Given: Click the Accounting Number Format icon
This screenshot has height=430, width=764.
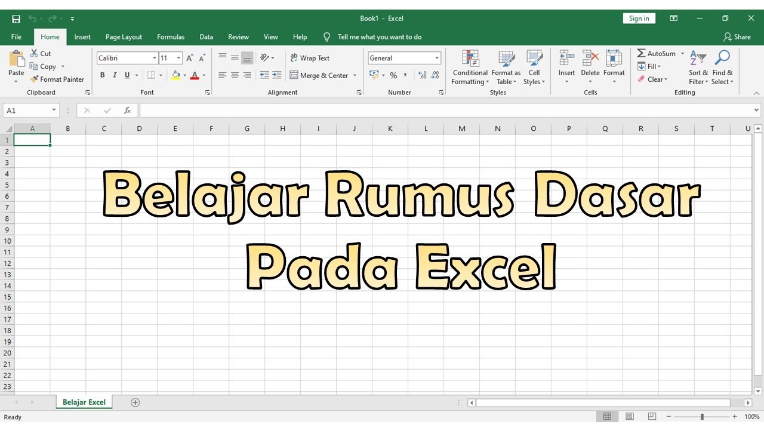Looking at the screenshot, I should (374, 75).
